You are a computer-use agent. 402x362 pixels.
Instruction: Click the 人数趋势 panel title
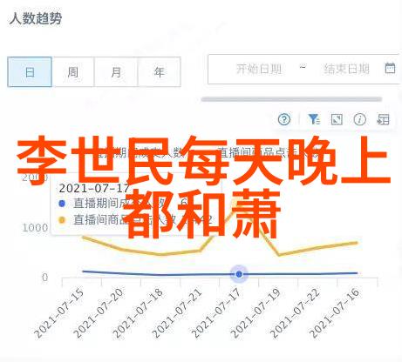click(36, 19)
